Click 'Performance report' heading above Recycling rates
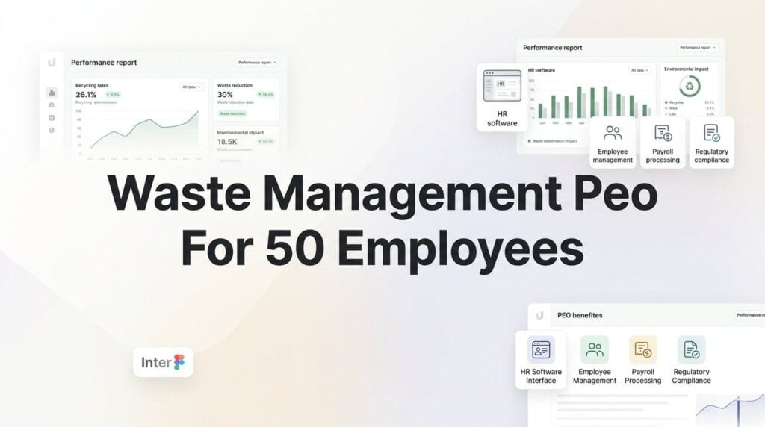This screenshot has width=765, height=427. [x=104, y=63]
